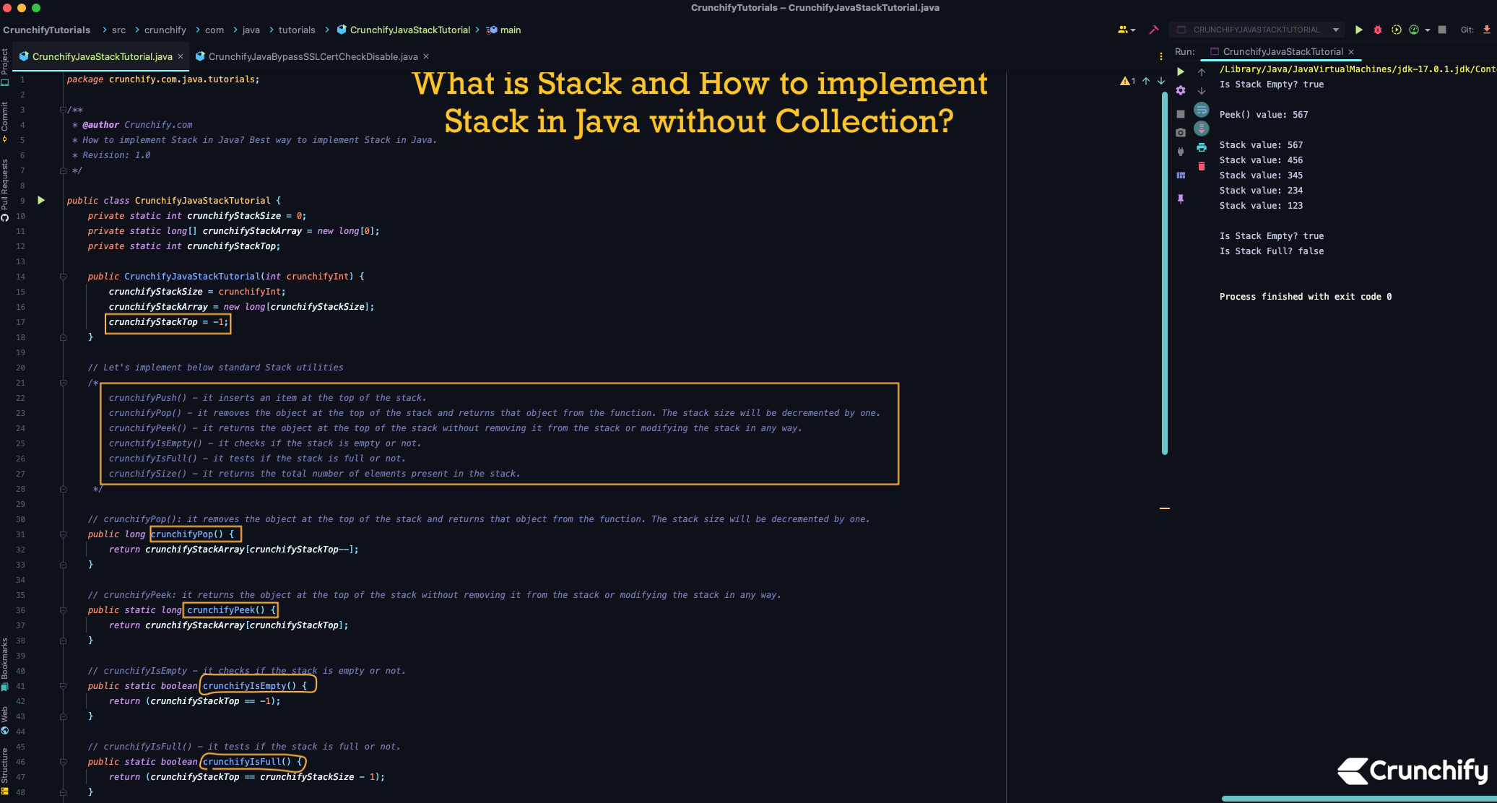The image size is (1497, 803).
Task: Clear console output with the trash icon
Action: 1202,165
